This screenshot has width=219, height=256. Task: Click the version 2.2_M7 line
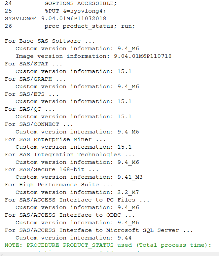[77, 192]
